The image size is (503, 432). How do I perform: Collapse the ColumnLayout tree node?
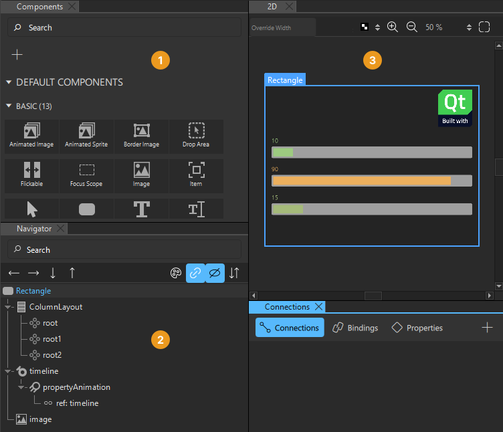coord(9,307)
